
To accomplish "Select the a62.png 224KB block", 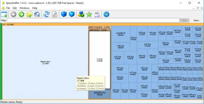I will tap(166, 61).
